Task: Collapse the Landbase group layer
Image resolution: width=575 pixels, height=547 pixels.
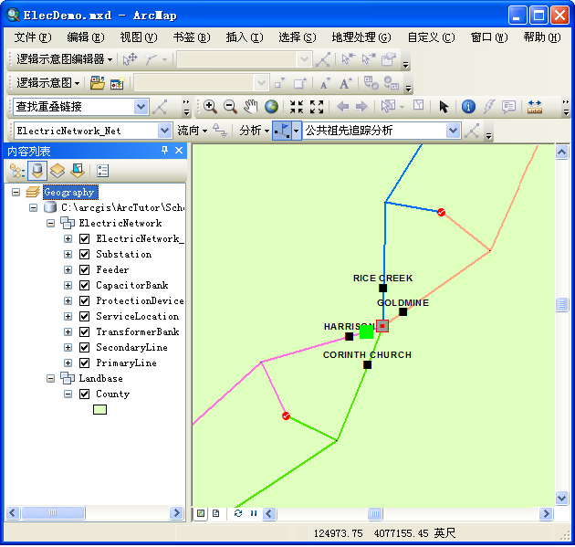Action: (x=51, y=378)
